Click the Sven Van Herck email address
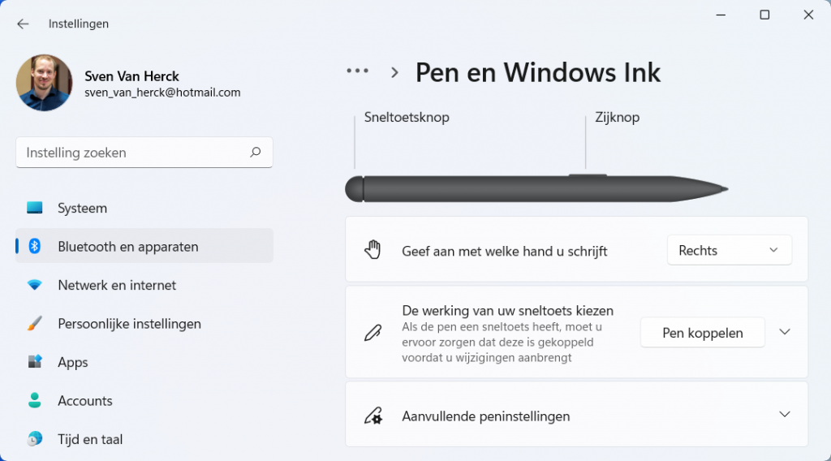Image resolution: width=831 pixels, height=461 pixels. click(x=162, y=93)
